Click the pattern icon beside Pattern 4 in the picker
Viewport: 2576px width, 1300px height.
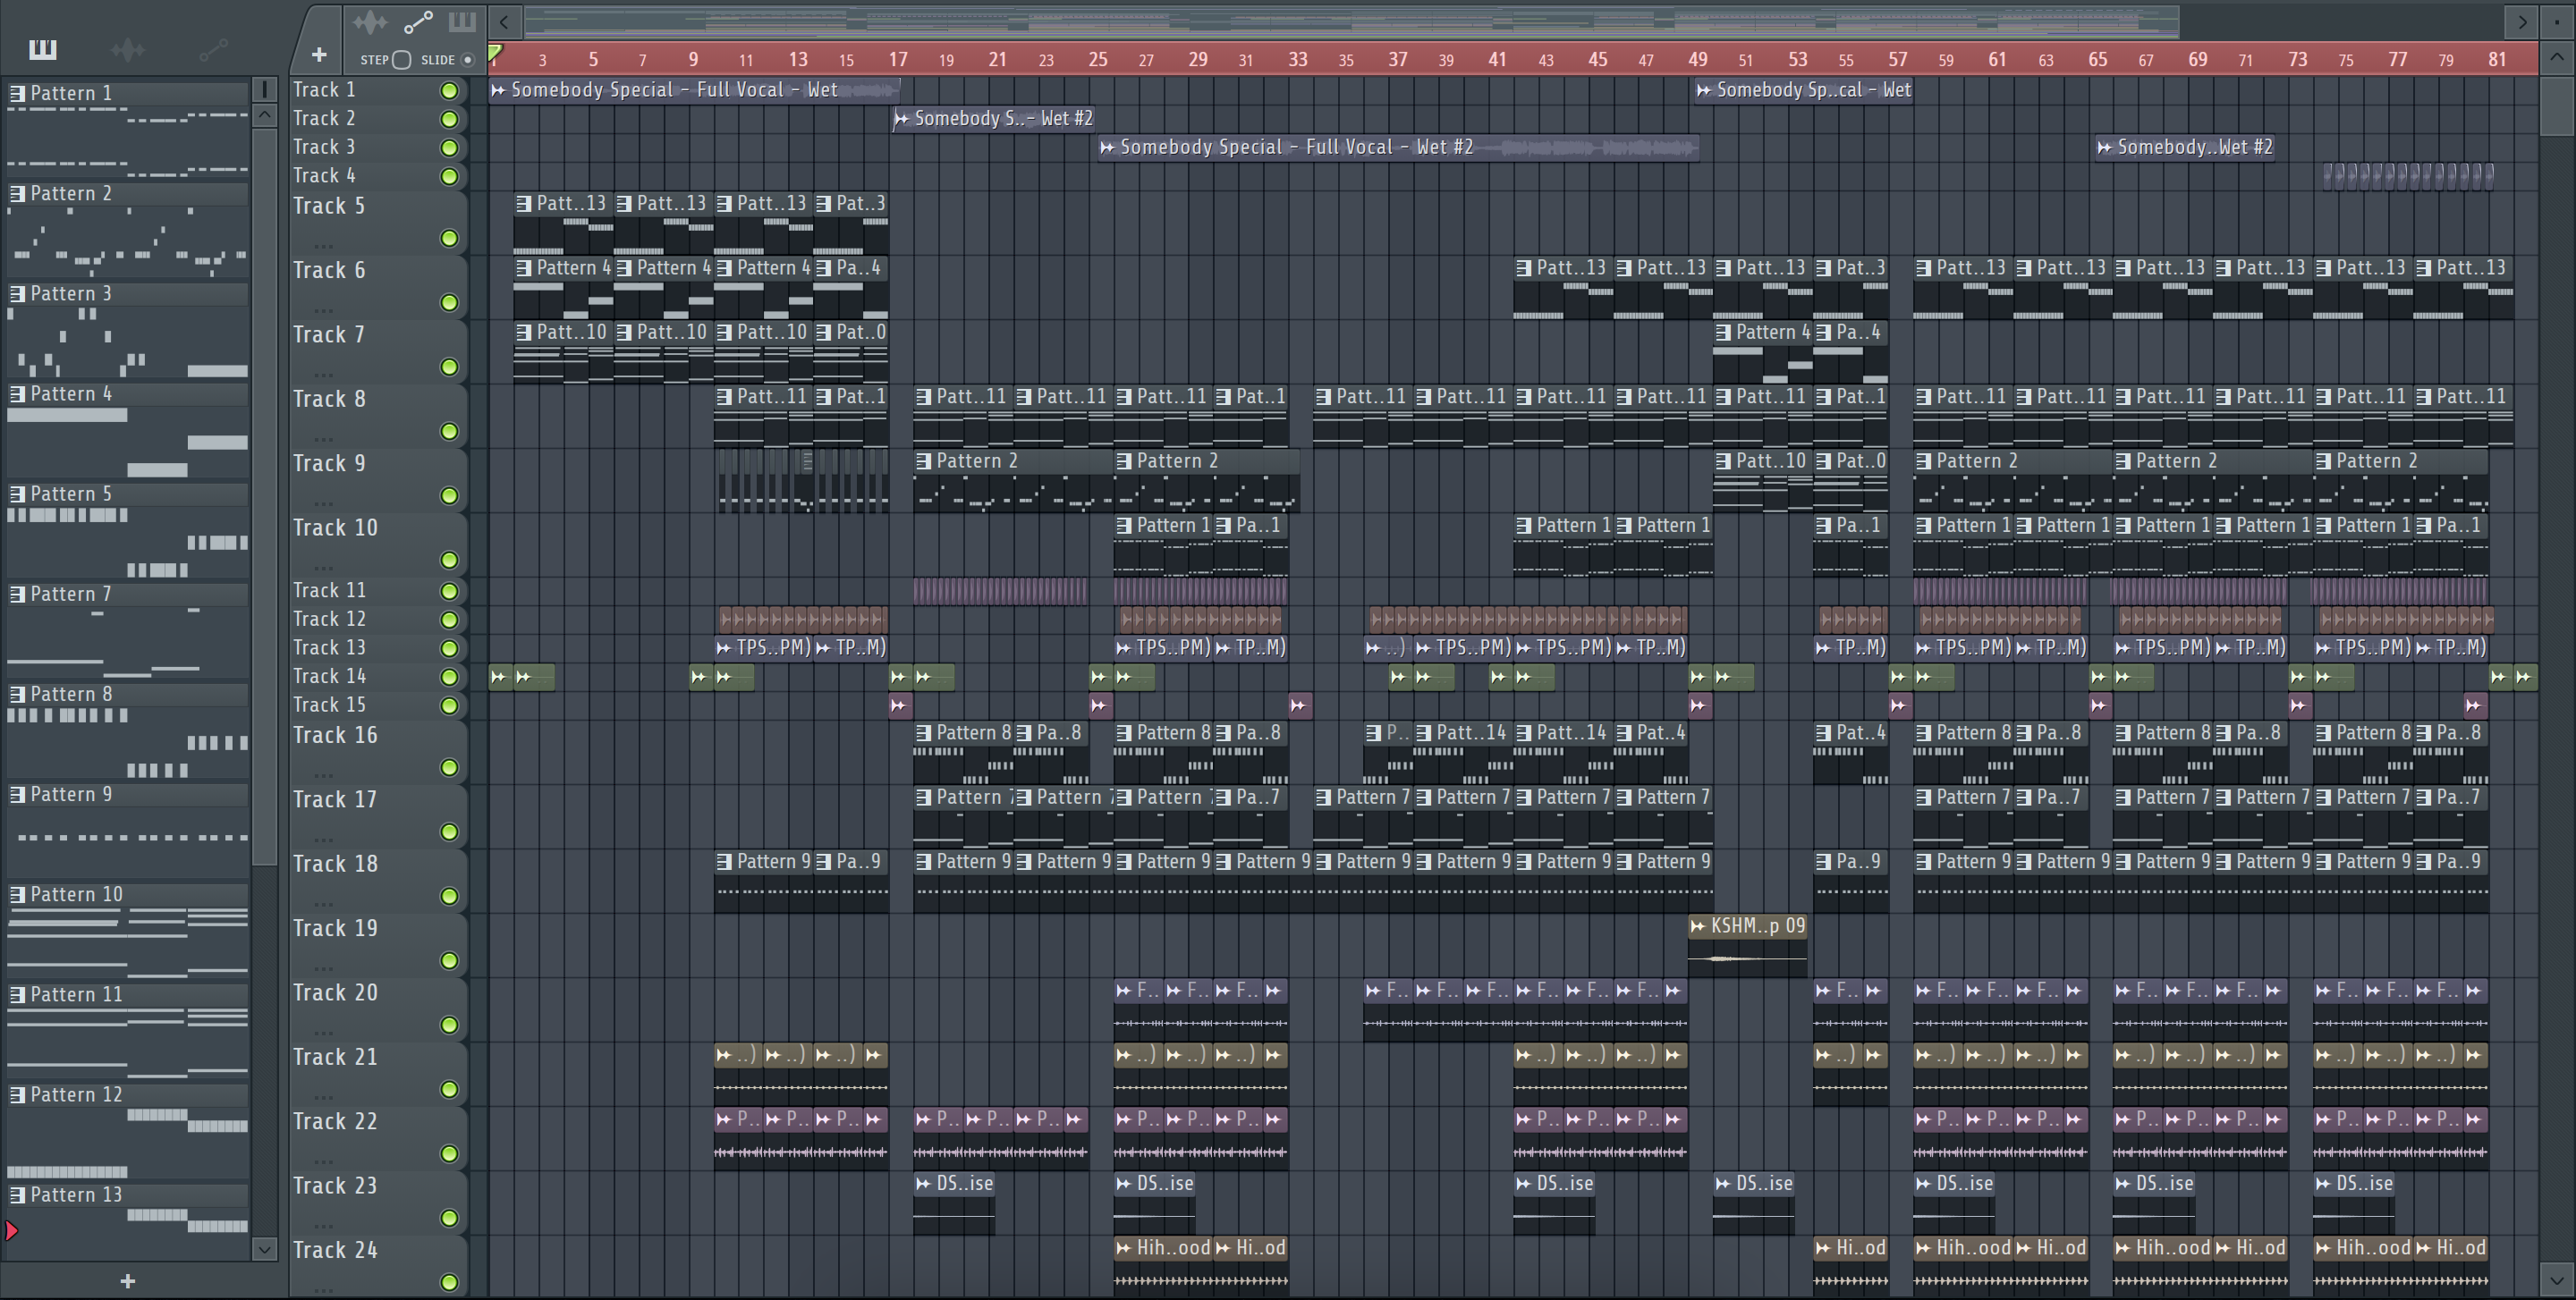point(18,394)
